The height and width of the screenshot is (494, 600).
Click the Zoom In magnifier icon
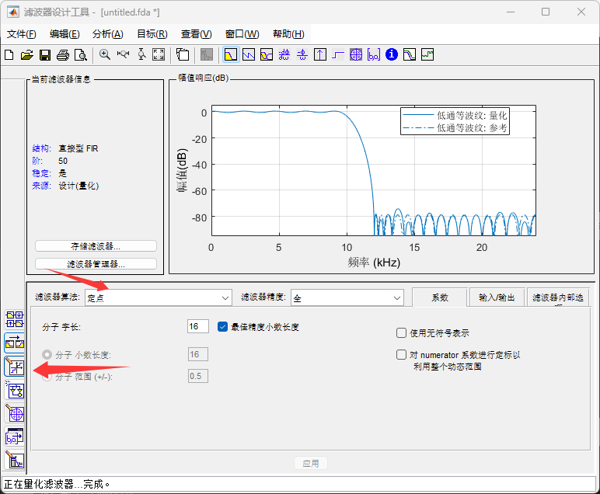pyautogui.click(x=105, y=54)
